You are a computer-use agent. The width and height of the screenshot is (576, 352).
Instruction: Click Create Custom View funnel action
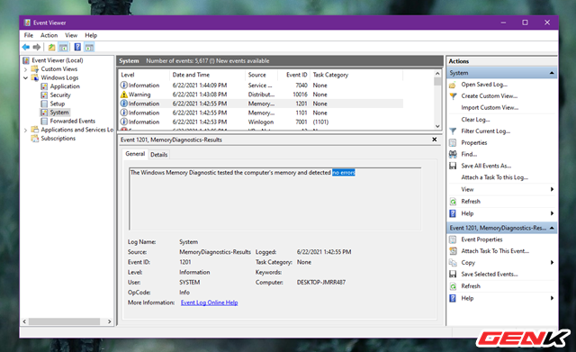pos(489,96)
